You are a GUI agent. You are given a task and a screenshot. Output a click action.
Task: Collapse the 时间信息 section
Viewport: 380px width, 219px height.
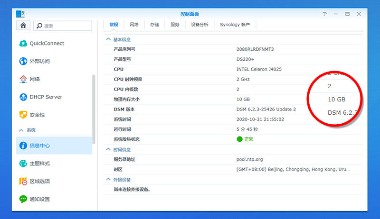click(109, 149)
